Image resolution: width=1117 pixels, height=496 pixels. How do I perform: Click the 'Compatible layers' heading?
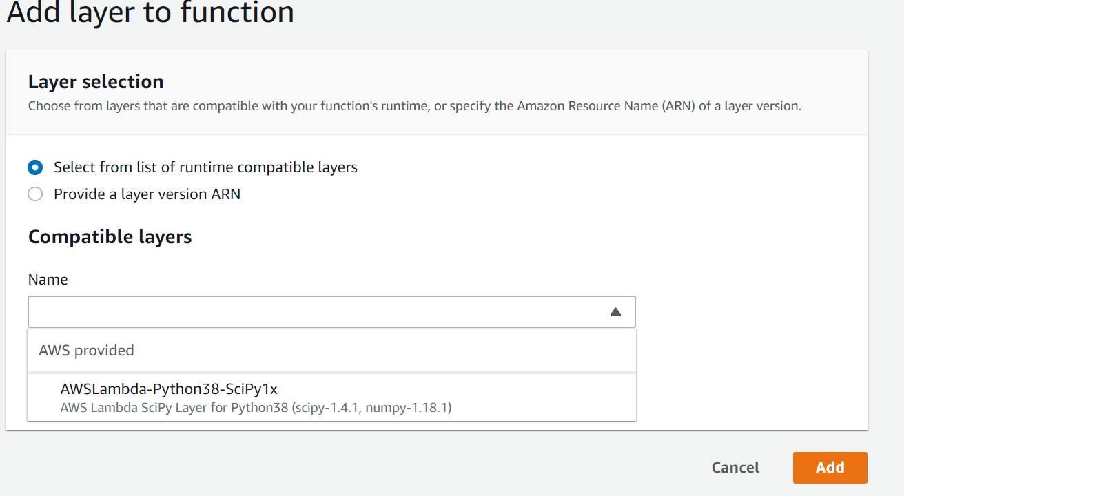[x=110, y=237]
